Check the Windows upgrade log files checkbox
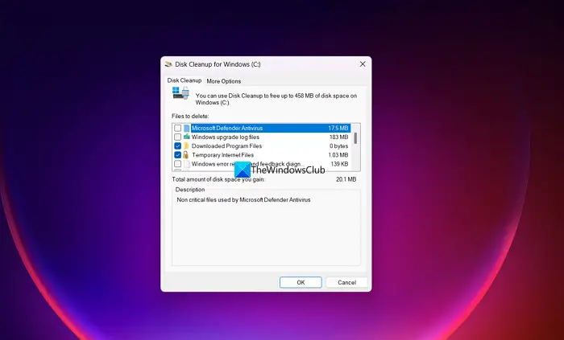Viewport: 564px width, 340px height. point(178,137)
